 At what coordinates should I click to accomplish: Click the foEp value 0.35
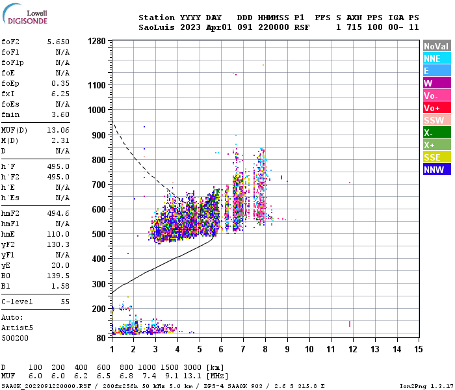coord(60,83)
